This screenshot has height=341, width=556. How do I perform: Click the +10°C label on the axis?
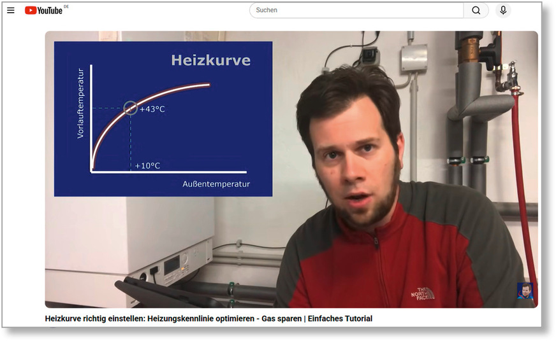click(147, 166)
